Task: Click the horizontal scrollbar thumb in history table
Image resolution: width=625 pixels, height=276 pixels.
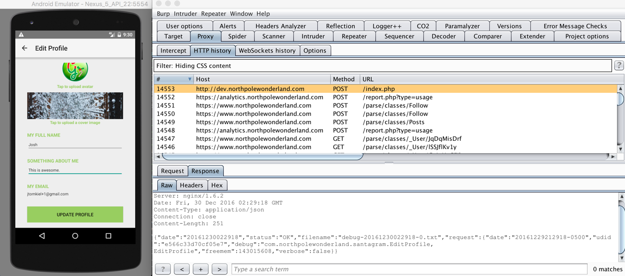Action: [262, 156]
